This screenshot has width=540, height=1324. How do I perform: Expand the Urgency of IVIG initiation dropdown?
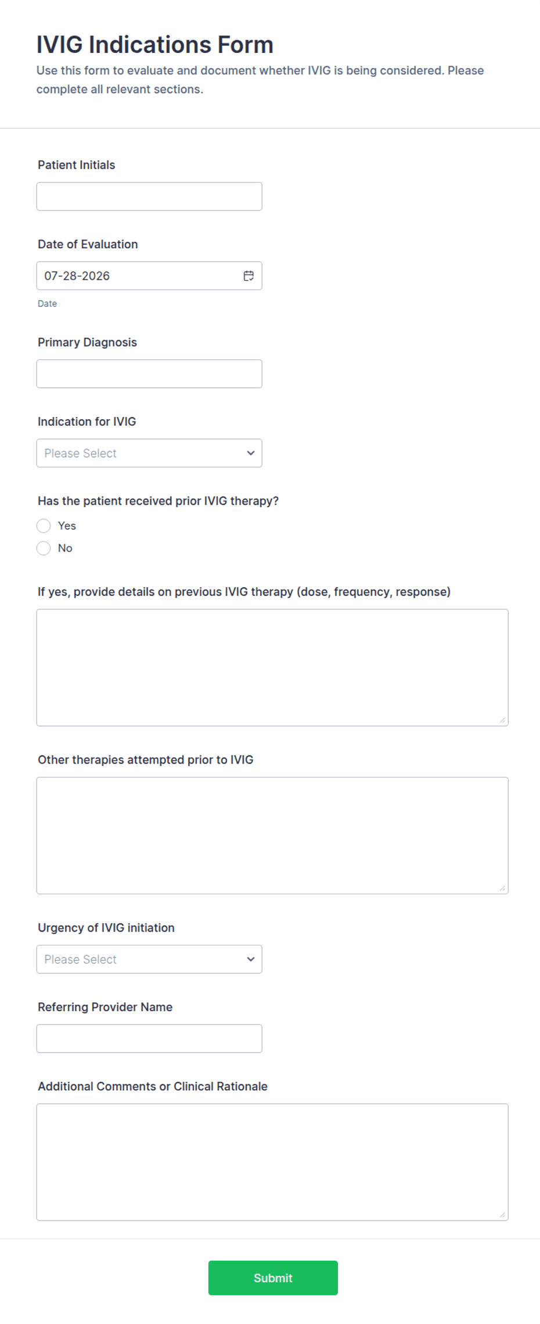pos(149,959)
